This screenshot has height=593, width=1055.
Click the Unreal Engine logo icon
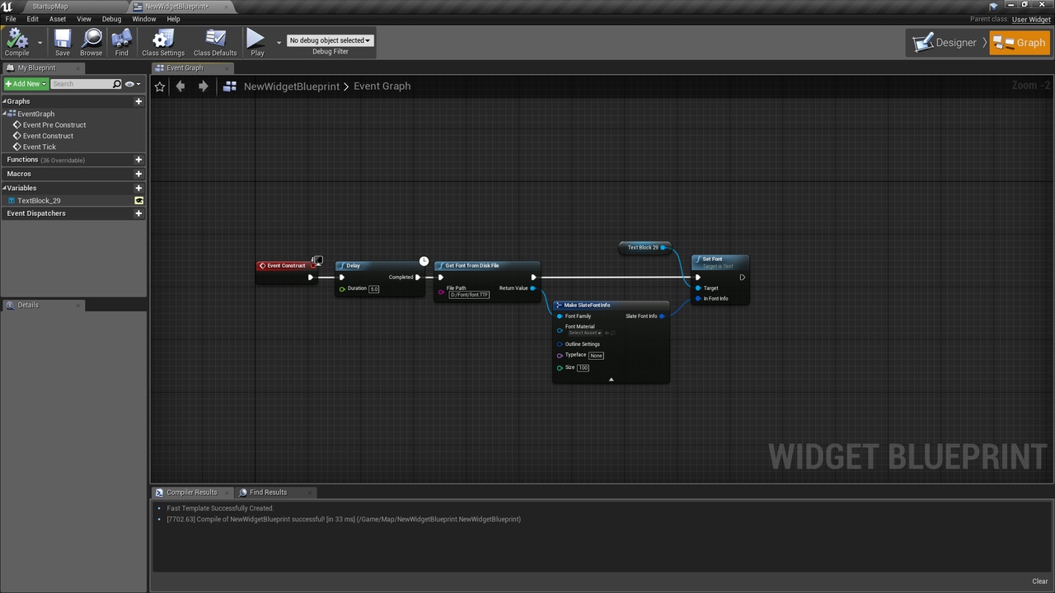(7, 7)
